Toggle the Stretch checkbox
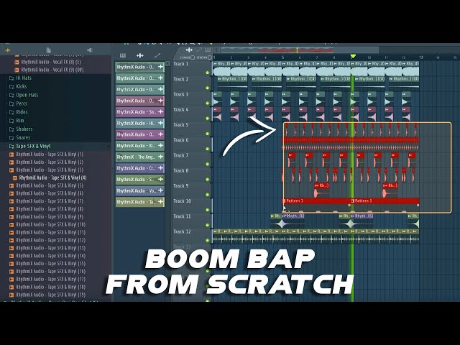 pos(210,57)
